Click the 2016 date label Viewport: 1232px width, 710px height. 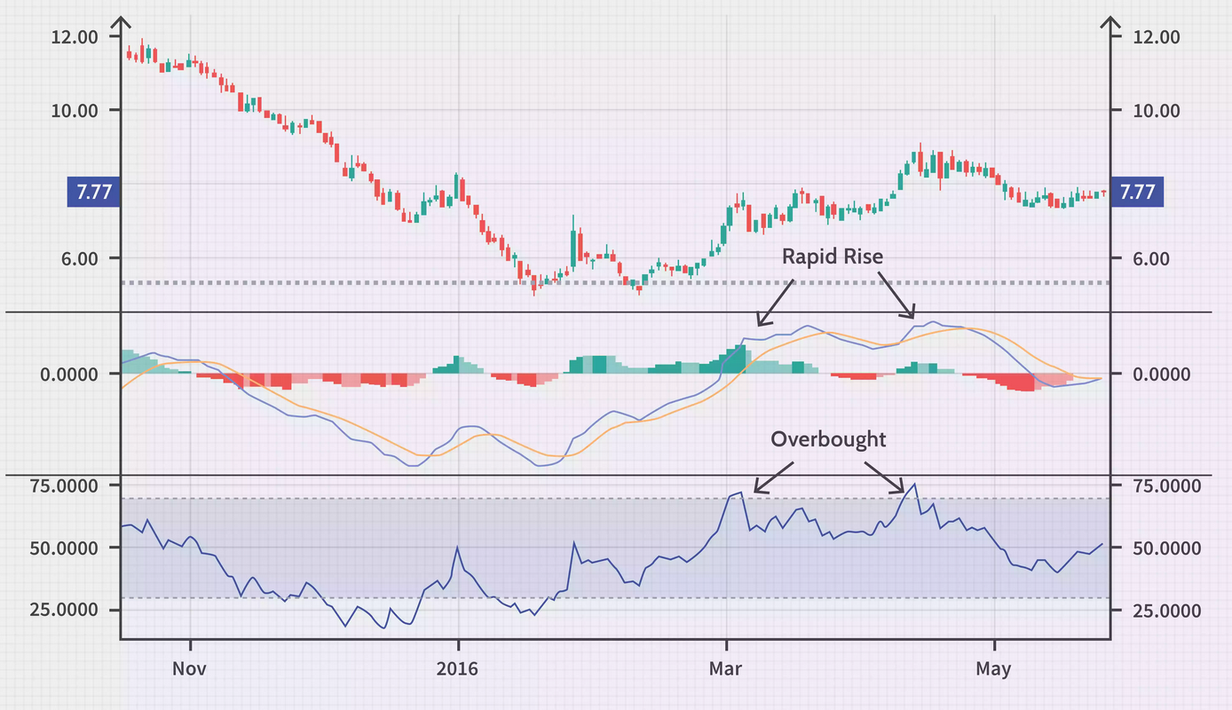coord(458,669)
